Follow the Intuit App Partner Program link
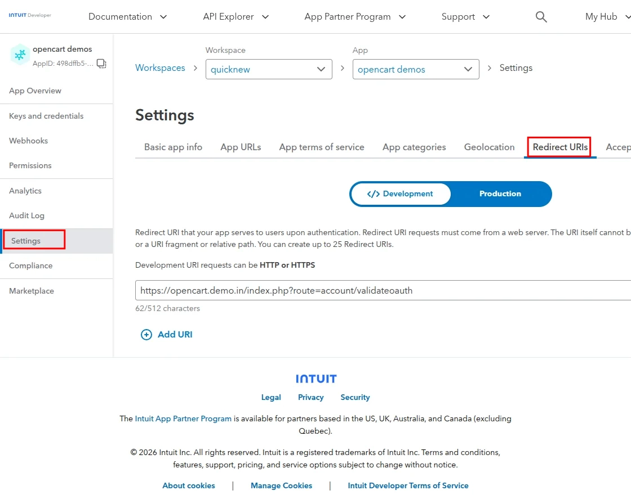 coord(183,418)
